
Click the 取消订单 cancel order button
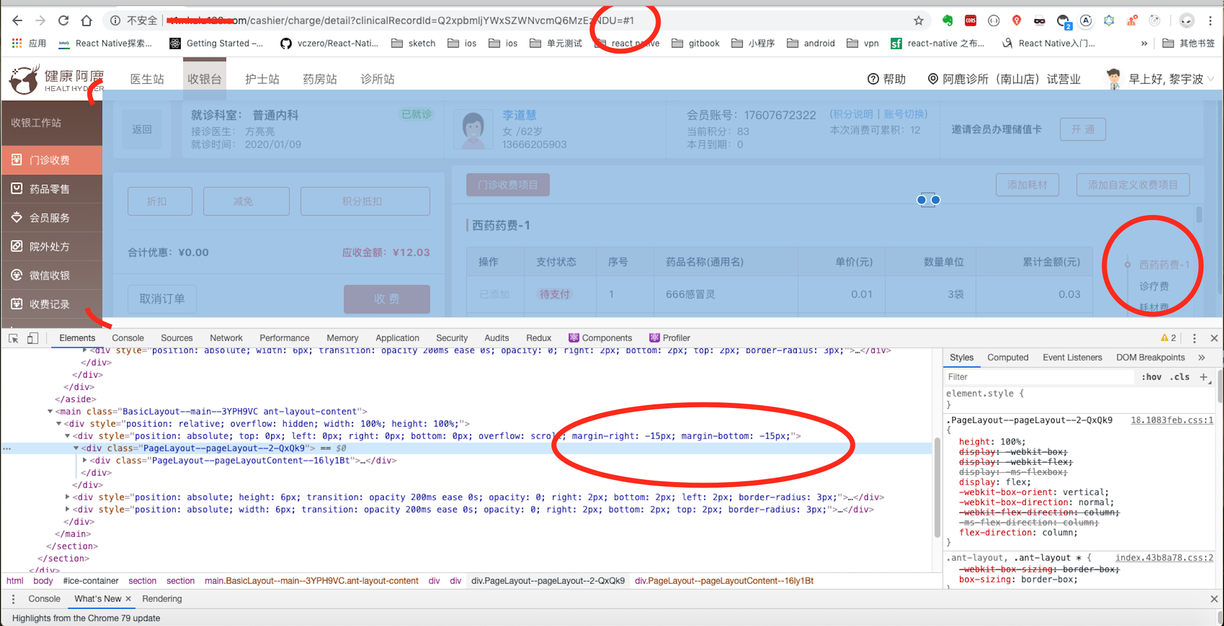[162, 298]
